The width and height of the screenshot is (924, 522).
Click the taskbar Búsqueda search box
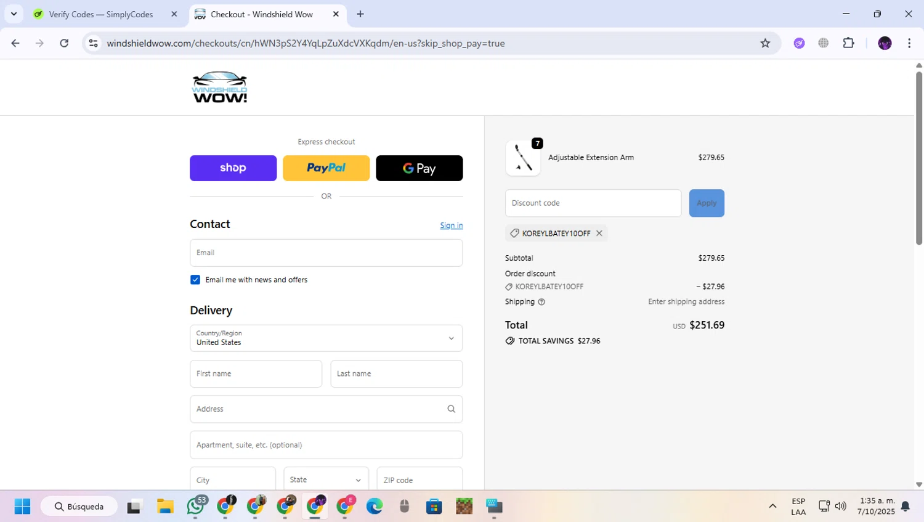coord(79,507)
